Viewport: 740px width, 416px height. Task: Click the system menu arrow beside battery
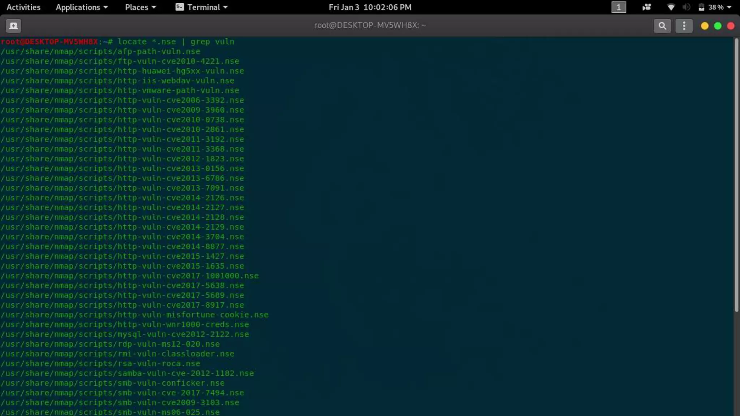tap(729, 7)
